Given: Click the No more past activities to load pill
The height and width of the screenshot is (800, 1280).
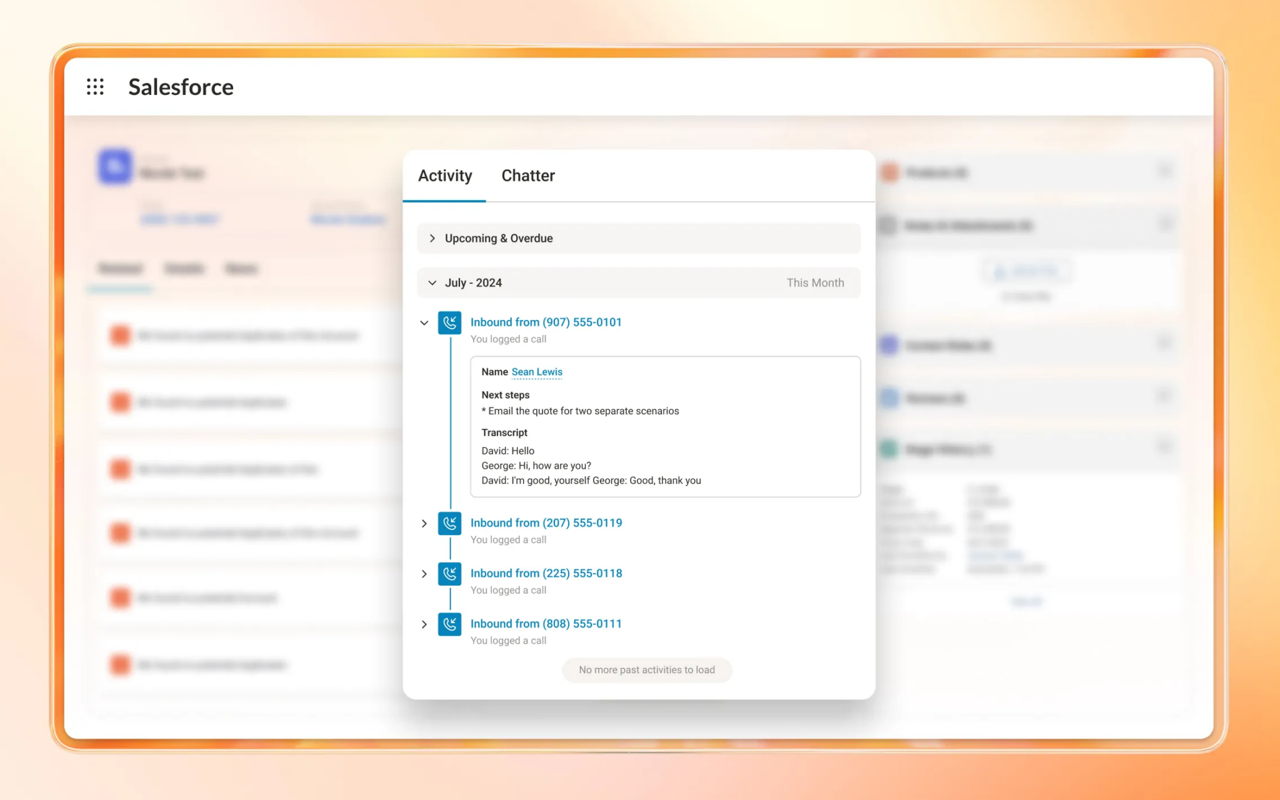Looking at the screenshot, I should (x=646, y=669).
